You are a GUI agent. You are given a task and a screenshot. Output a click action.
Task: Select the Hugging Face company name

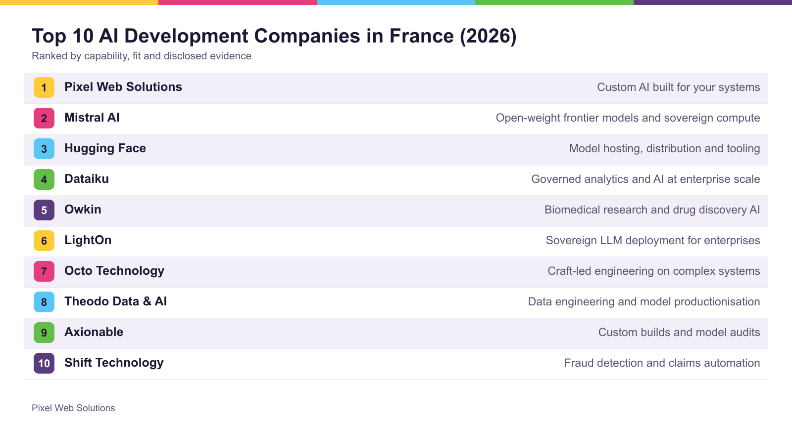pyautogui.click(x=105, y=148)
